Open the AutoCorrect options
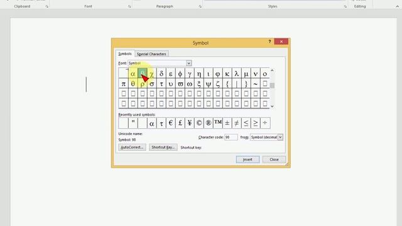Screen dimensions: 402x226 click(132, 148)
